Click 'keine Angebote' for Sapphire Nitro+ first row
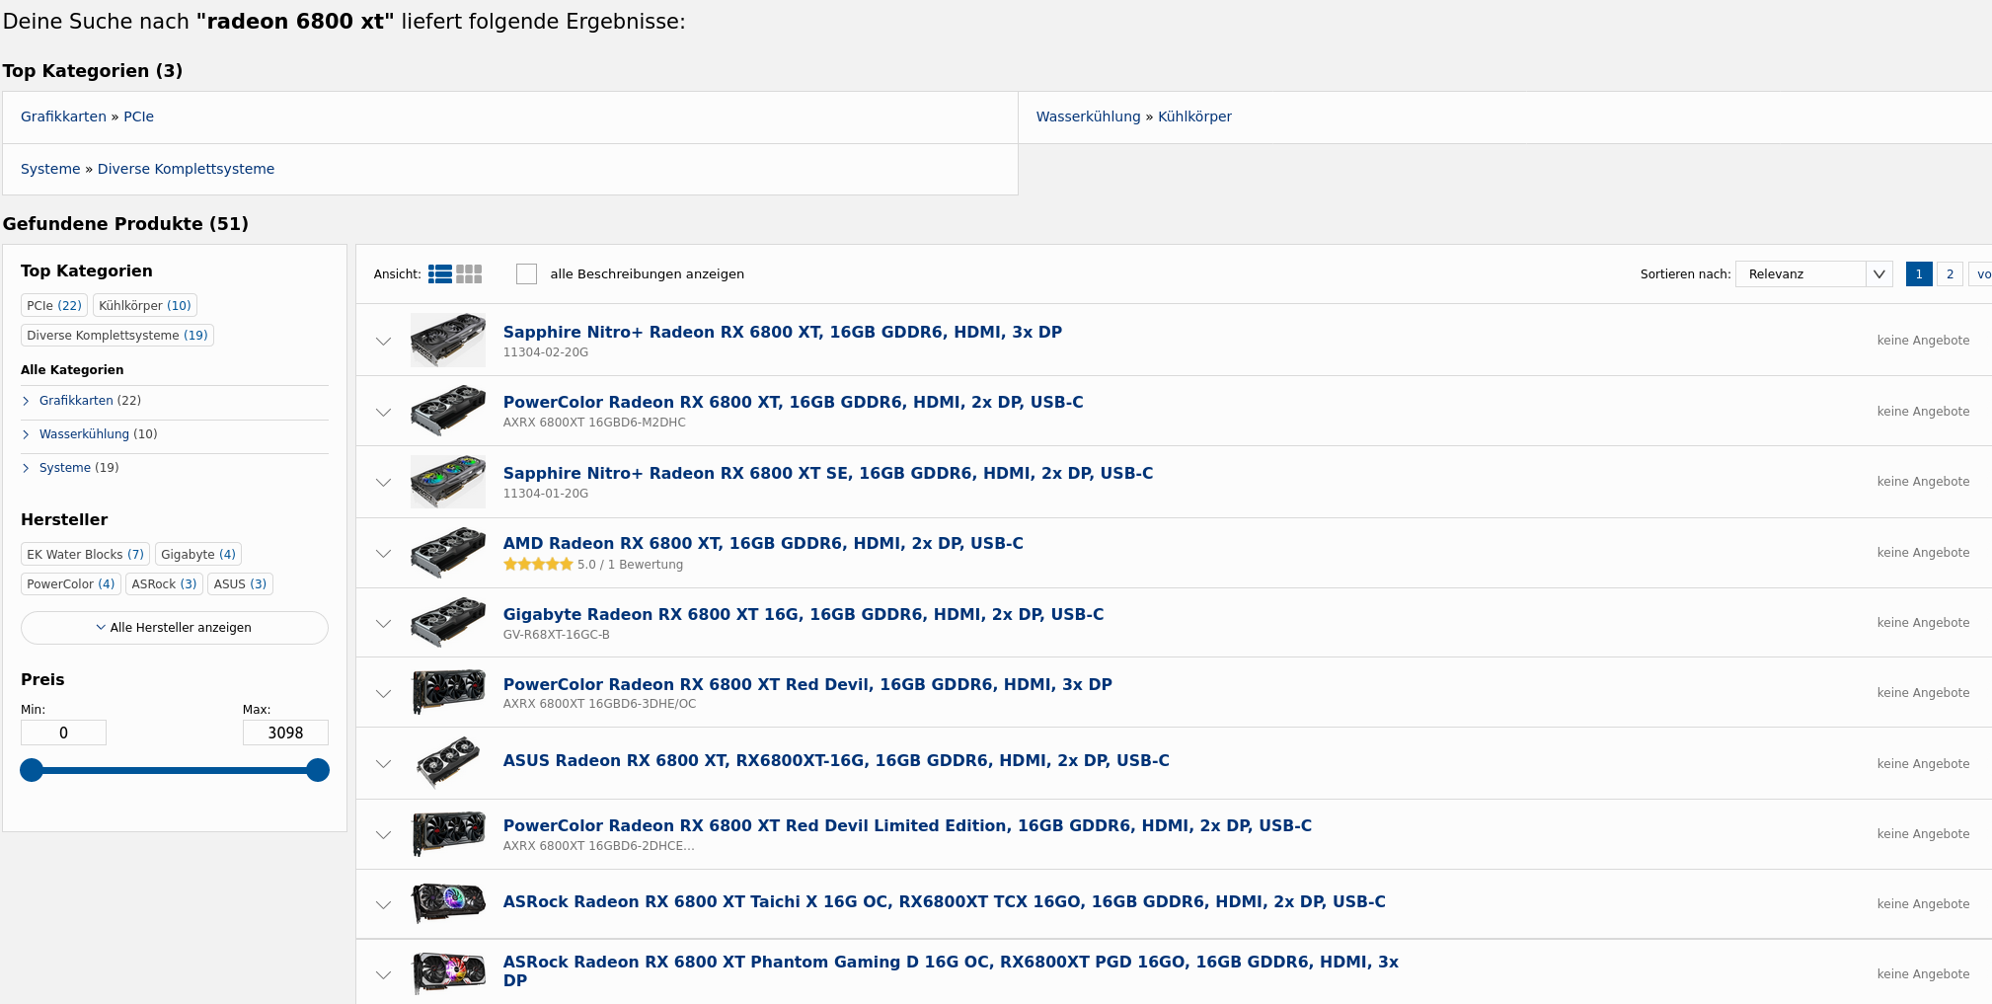 [x=1923, y=341]
